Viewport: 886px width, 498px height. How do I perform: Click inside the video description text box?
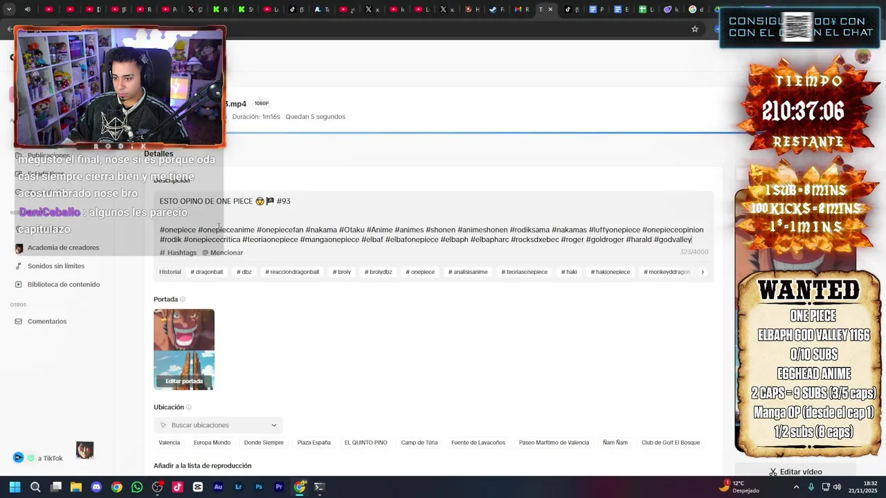pyautogui.click(x=433, y=221)
